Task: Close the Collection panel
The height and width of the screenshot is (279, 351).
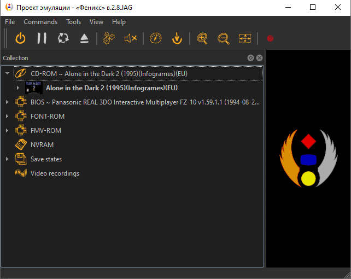Action: pos(259,58)
